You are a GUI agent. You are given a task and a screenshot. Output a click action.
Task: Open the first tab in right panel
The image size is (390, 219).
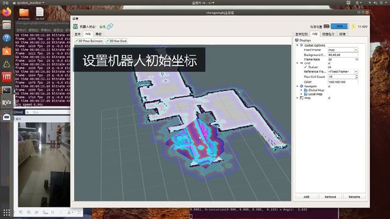tap(302, 34)
